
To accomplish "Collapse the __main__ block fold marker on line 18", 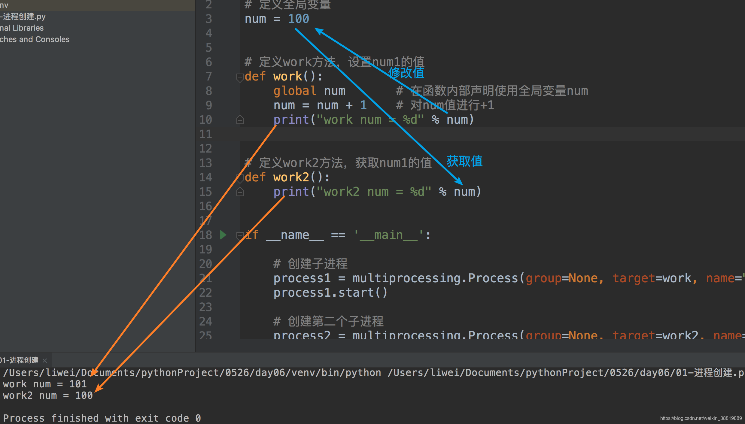I will click(x=240, y=235).
